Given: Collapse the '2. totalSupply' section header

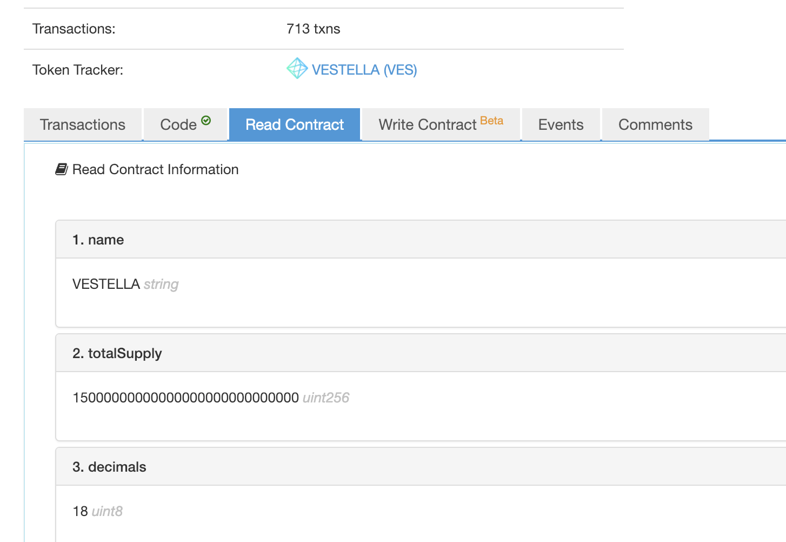Looking at the screenshot, I should pos(117,353).
